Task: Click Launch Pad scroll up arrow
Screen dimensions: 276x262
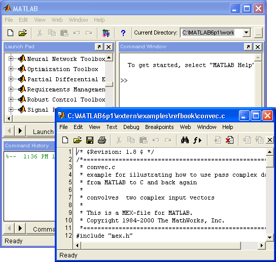Action: click(109, 57)
